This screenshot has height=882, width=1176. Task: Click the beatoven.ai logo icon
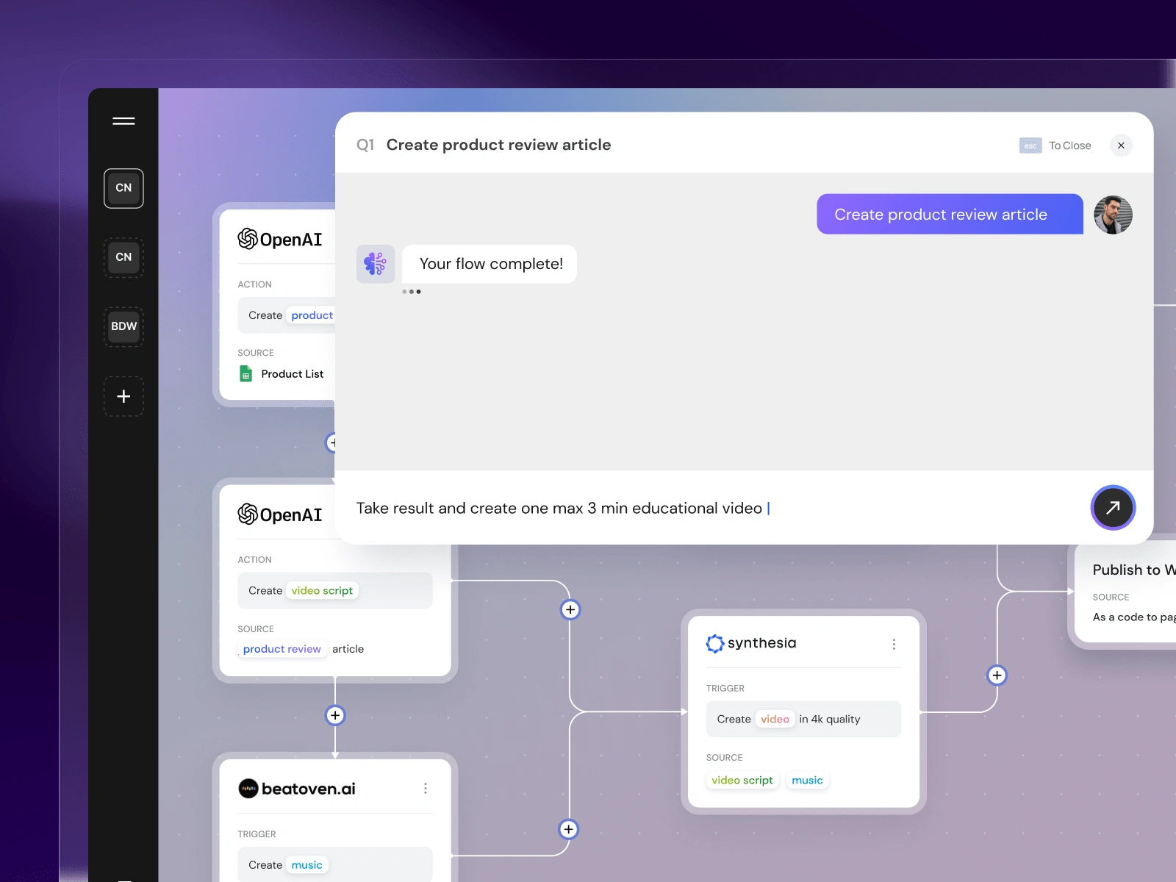(x=248, y=789)
